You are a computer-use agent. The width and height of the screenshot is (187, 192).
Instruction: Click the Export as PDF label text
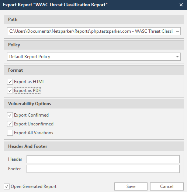pyautogui.click(x=27, y=90)
